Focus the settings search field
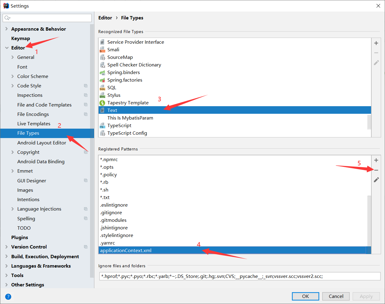 [x=47, y=18]
